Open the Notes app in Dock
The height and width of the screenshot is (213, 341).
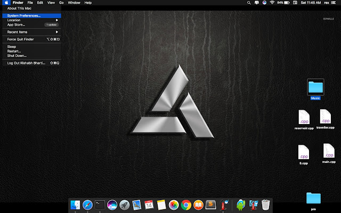tap(161, 204)
